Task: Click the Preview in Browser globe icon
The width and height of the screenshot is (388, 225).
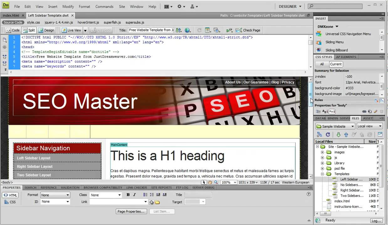Action: point(187,30)
